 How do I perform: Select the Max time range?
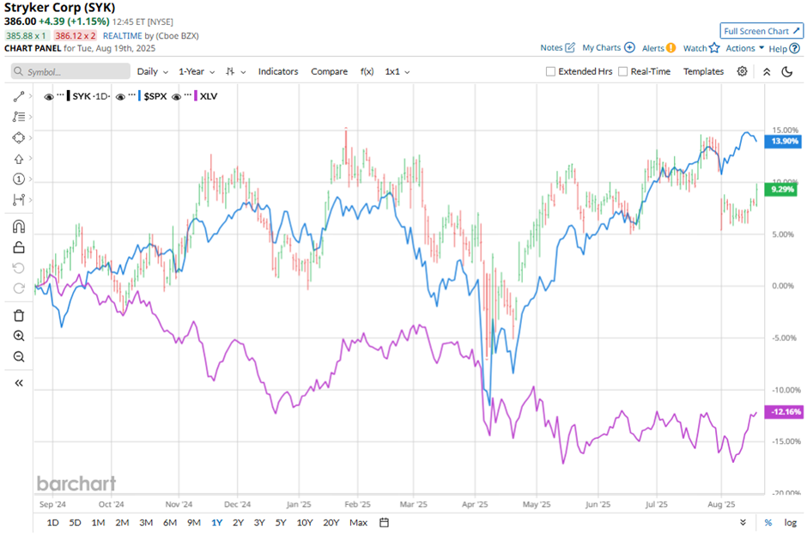358,523
